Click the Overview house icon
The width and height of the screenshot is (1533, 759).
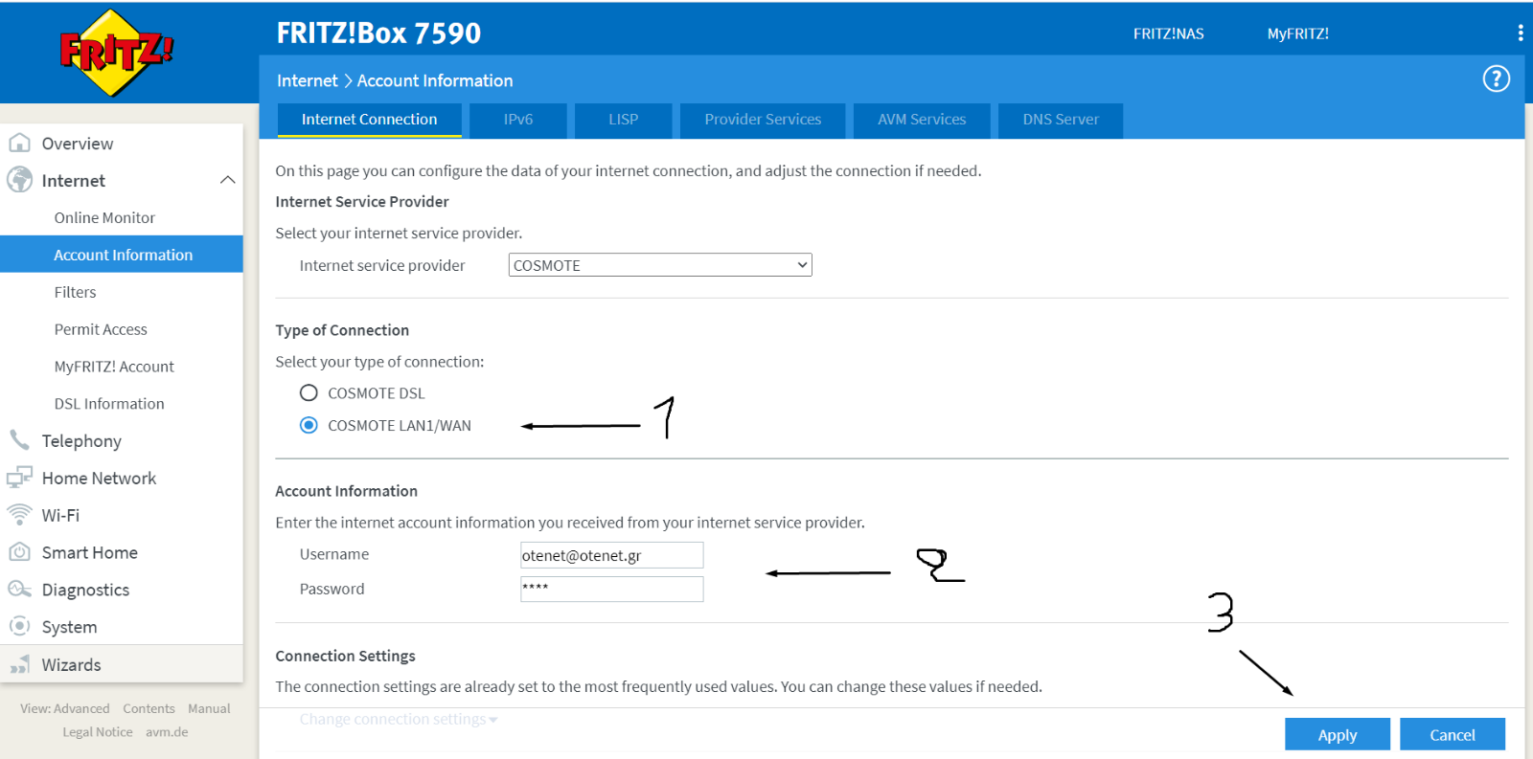pyautogui.click(x=19, y=143)
